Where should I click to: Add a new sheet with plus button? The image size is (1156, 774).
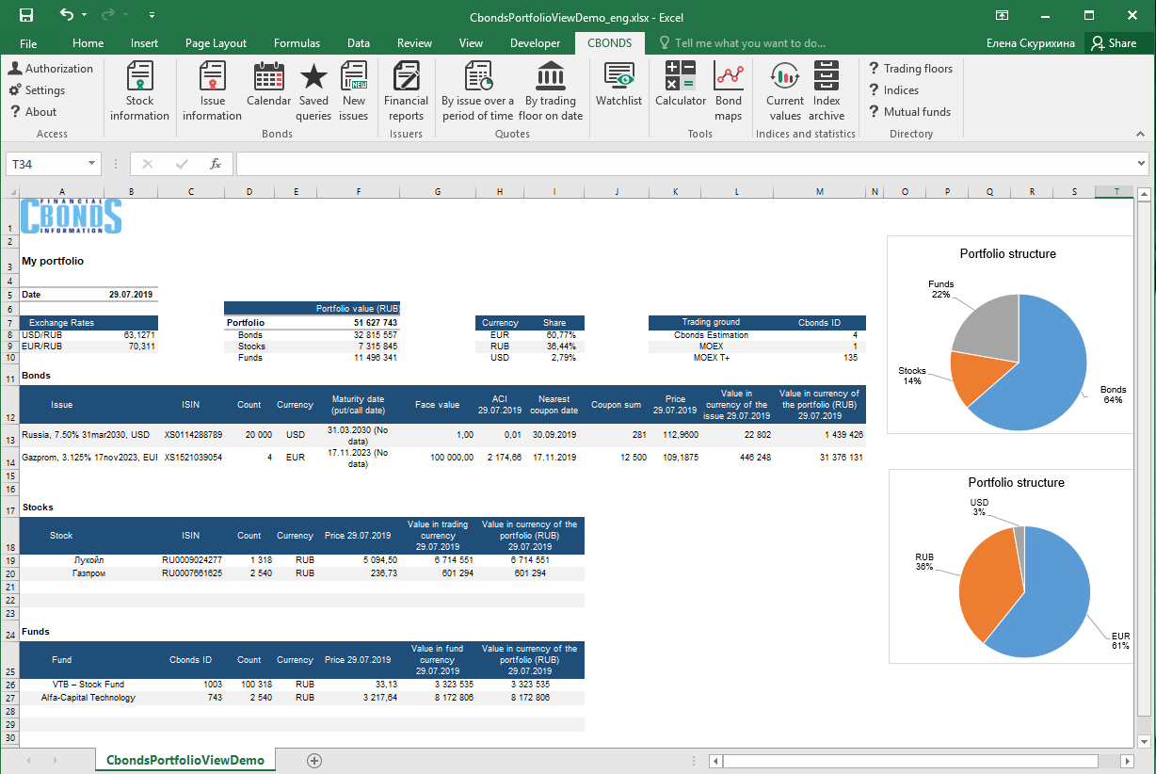tap(314, 760)
